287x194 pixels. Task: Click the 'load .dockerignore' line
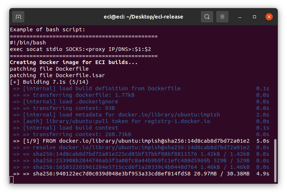[x=70, y=102]
